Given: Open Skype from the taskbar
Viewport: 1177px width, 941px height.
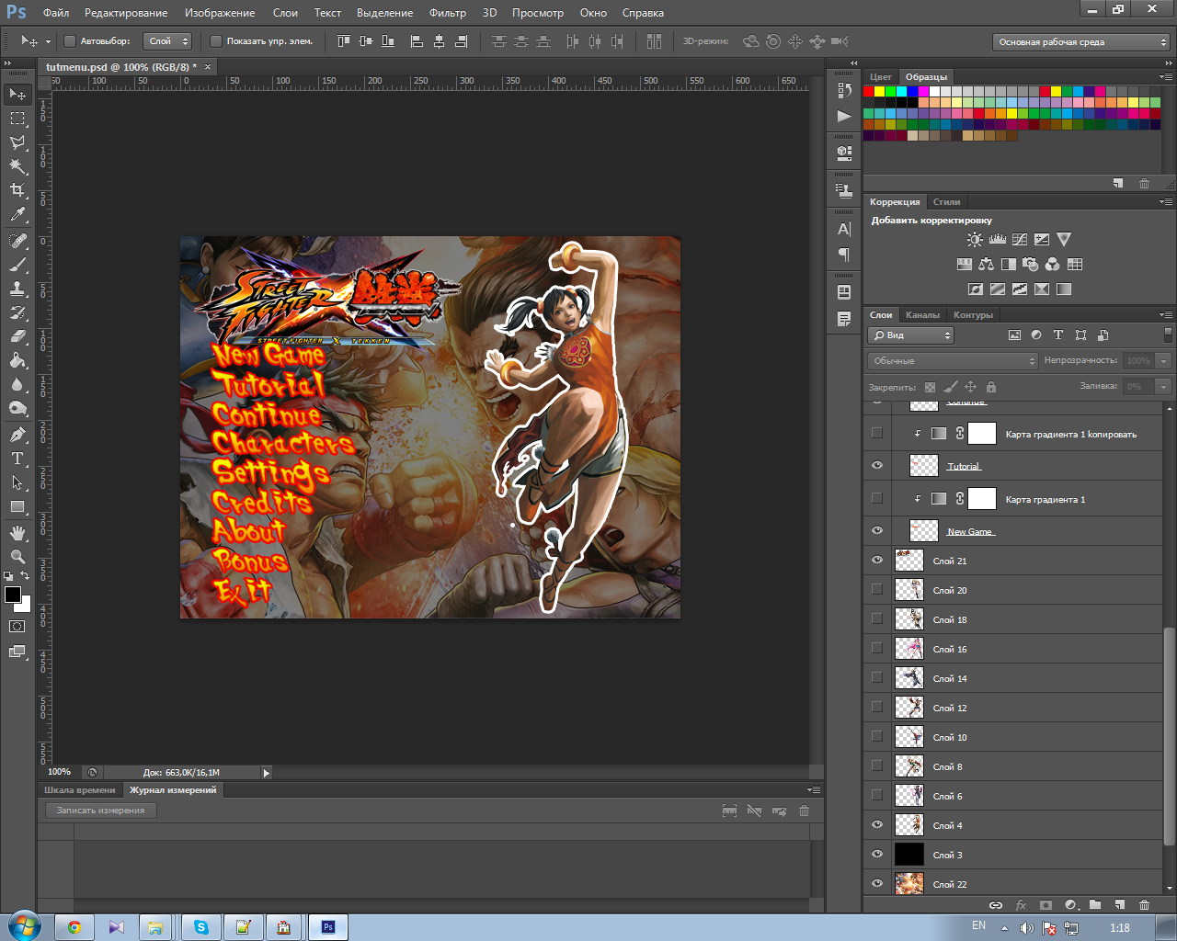Looking at the screenshot, I should click(200, 927).
